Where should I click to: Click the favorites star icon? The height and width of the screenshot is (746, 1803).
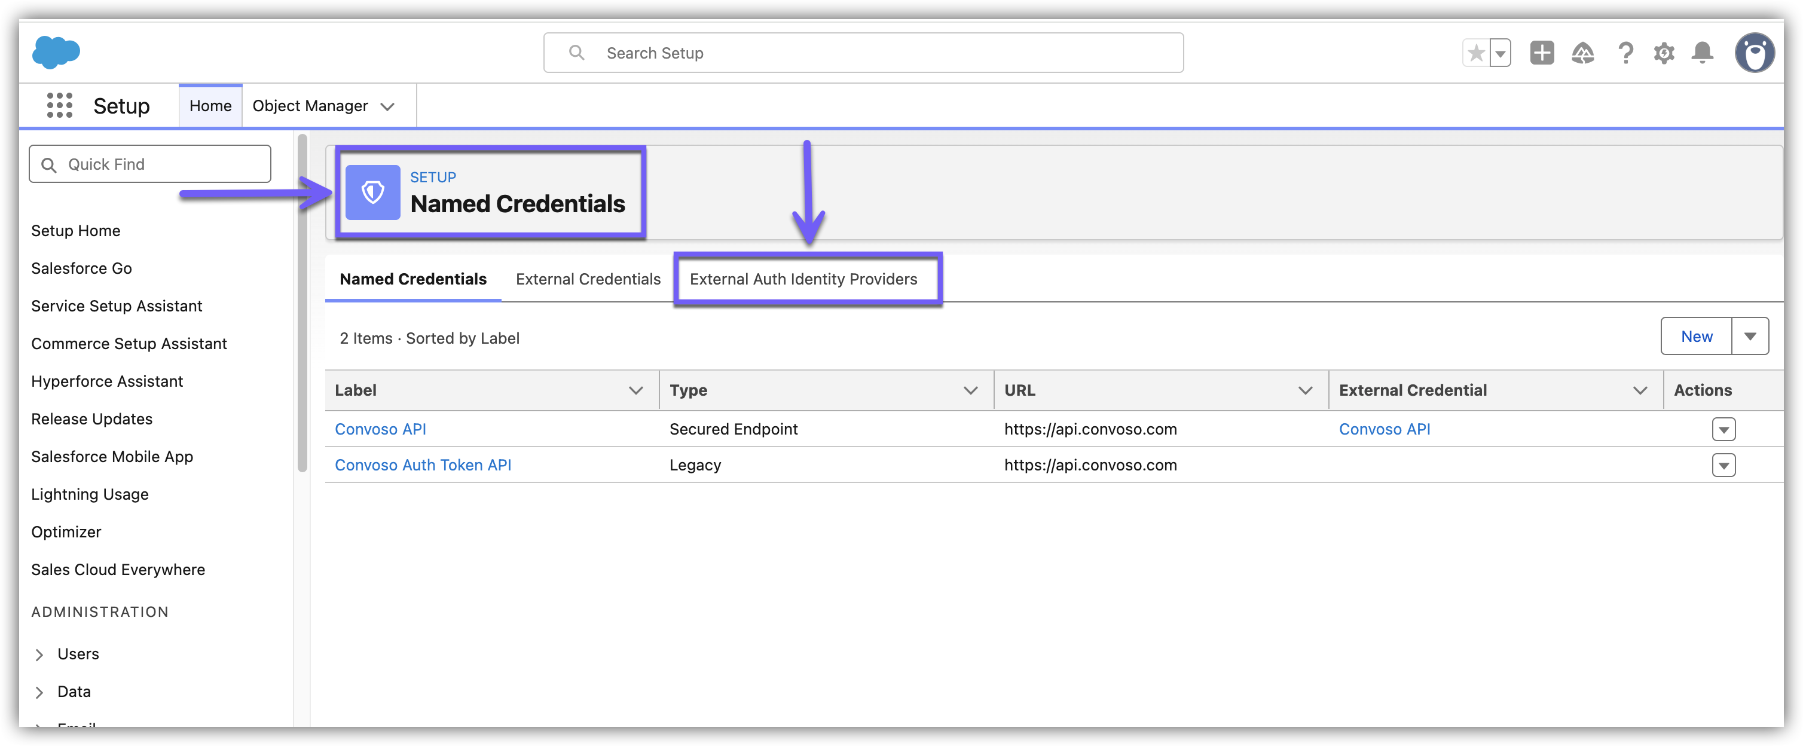pyautogui.click(x=1476, y=53)
